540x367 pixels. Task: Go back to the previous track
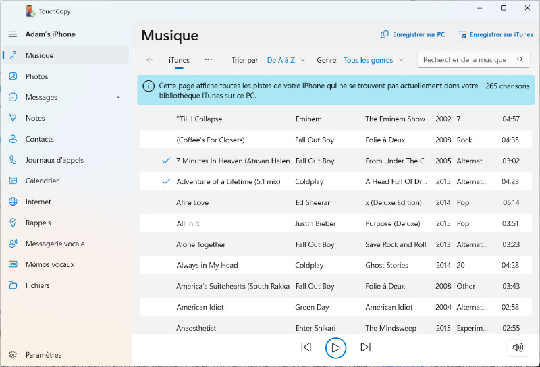(x=306, y=347)
